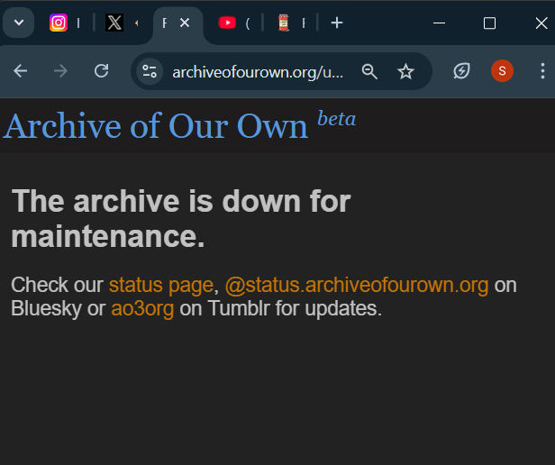Bookmark this page with the star icon
The height and width of the screenshot is (465, 555).
click(405, 71)
